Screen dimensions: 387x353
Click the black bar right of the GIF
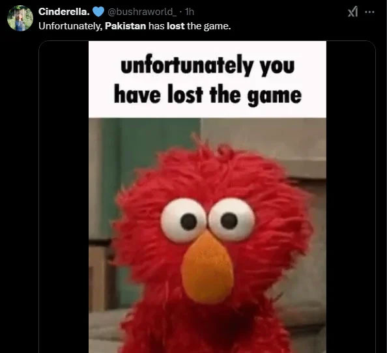(x=351, y=197)
